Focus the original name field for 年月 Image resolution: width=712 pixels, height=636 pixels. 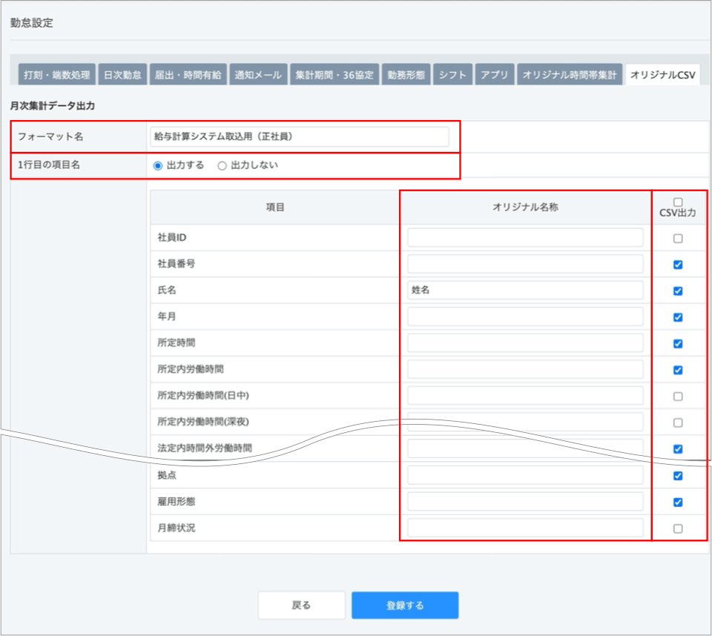point(525,317)
